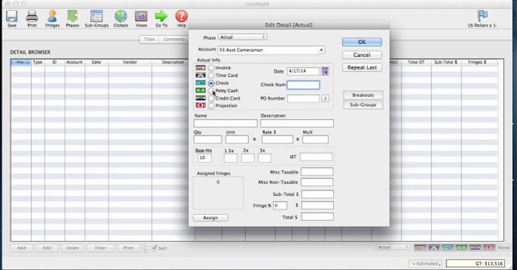Click the Base Hrs field showing 10
517x270 pixels.
tap(205, 158)
